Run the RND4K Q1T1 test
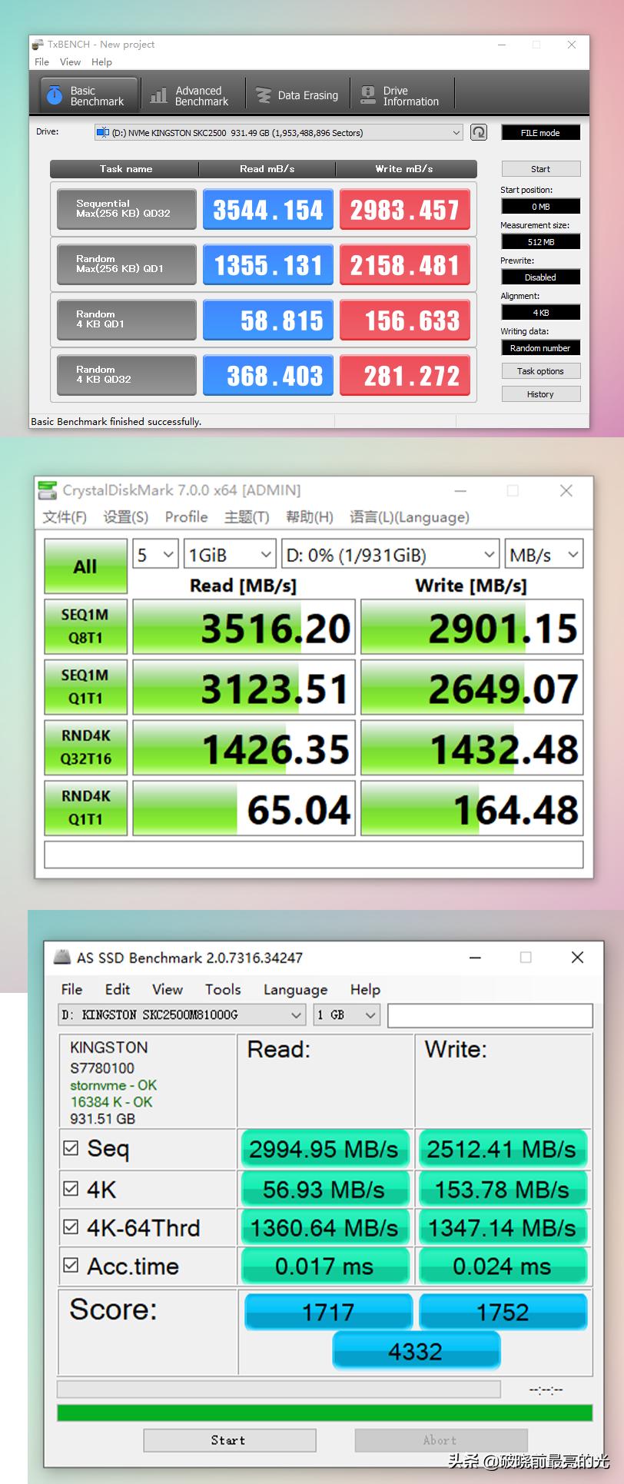This screenshot has height=1484, width=624. pos(85,808)
